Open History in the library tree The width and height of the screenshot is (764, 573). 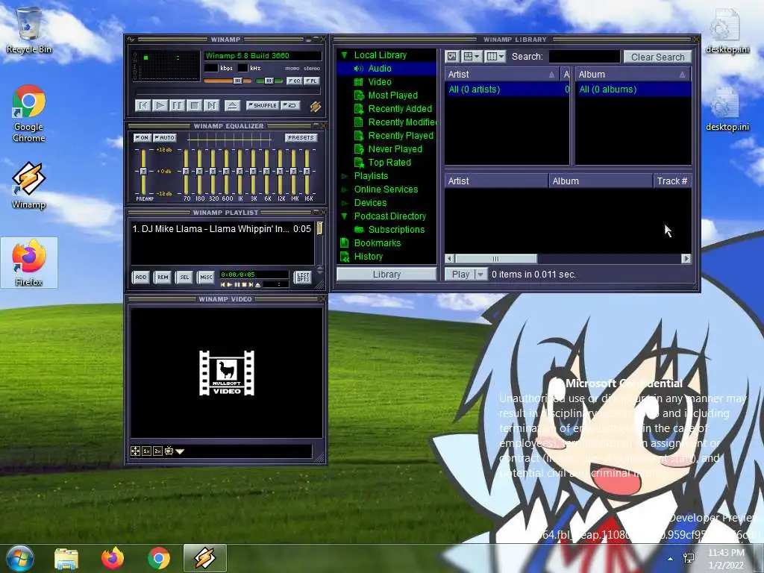tap(368, 257)
